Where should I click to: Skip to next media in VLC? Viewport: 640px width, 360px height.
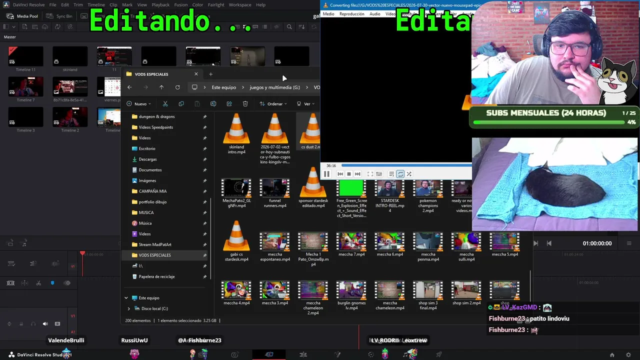(x=357, y=174)
